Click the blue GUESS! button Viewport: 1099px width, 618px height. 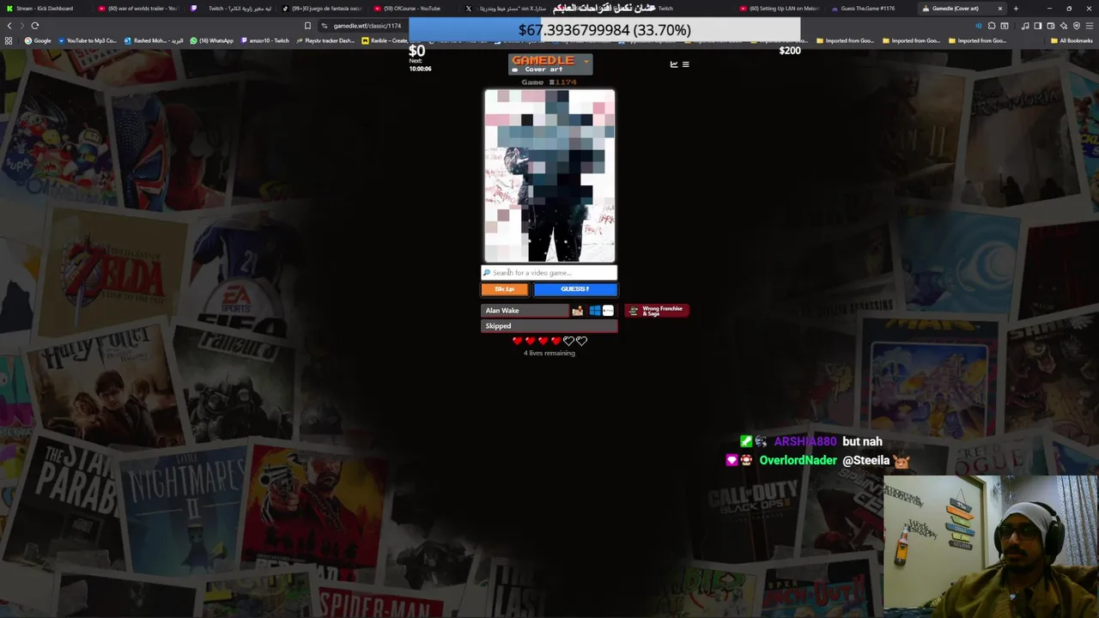(x=575, y=289)
